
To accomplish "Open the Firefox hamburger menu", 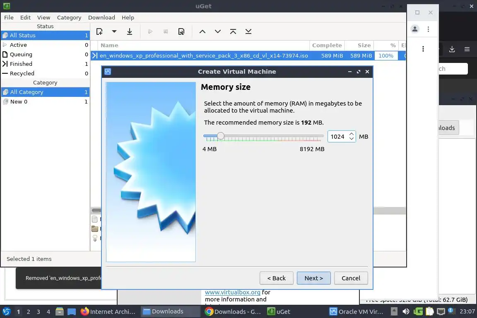I will pos(467,49).
